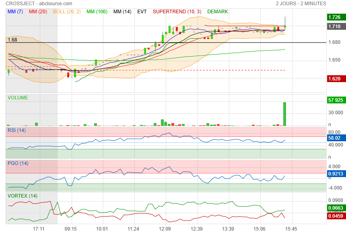346x233 pixels.
Task: Click the 0.0663 vortex value tag
Action: click(336, 208)
